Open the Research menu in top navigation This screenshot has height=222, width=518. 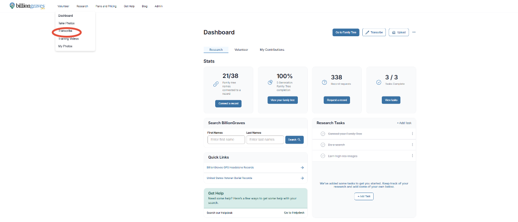tap(82, 6)
